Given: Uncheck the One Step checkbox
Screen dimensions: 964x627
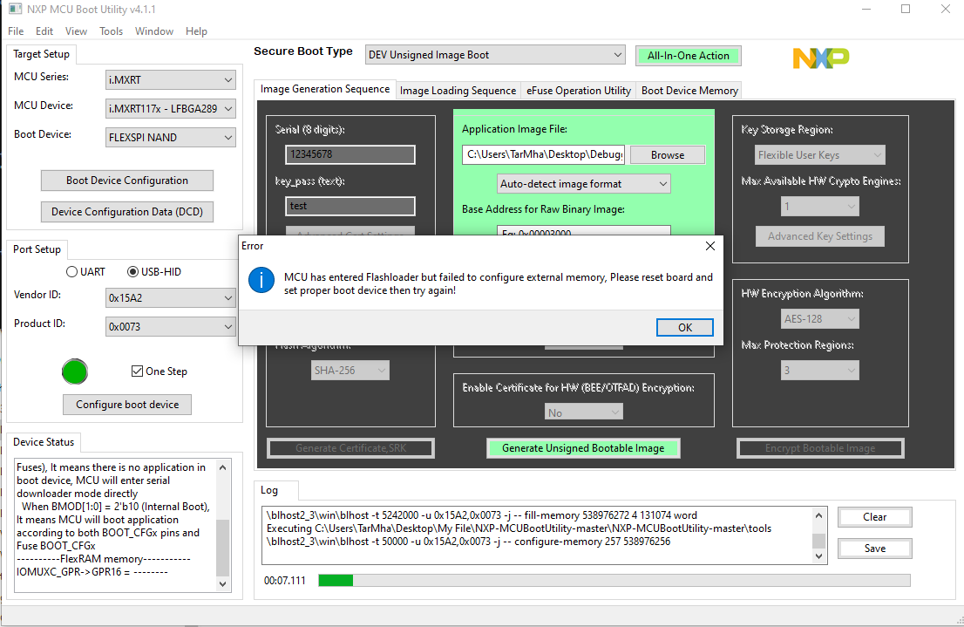Looking at the screenshot, I should (137, 371).
